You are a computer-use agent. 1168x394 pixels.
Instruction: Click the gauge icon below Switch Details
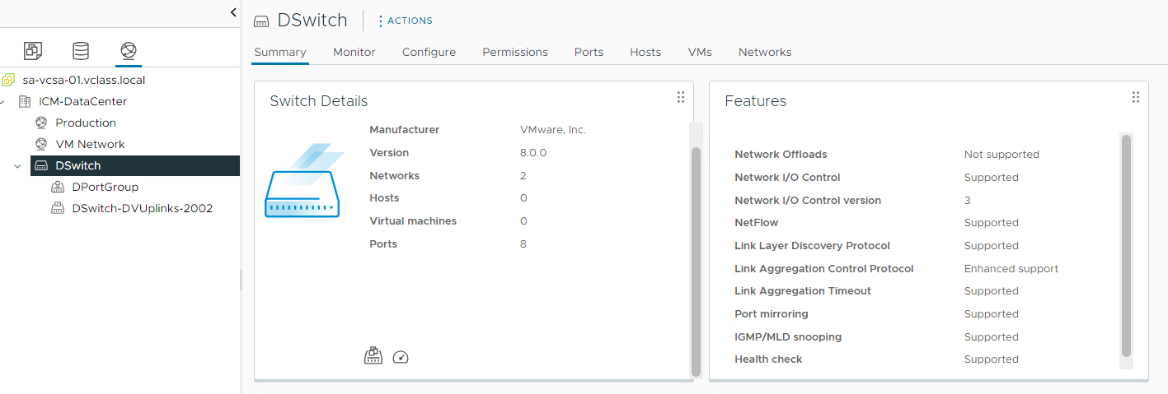coord(401,357)
